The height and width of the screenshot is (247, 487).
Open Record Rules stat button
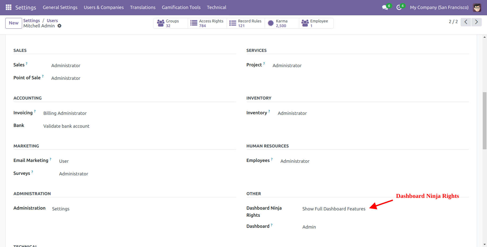tap(246, 23)
